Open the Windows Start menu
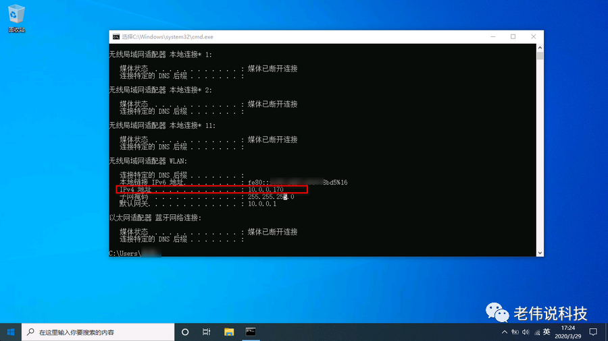Image resolution: width=608 pixels, height=341 pixels. click(x=11, y=332)
